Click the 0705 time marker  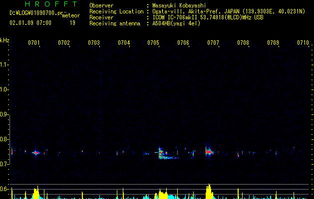[x=153, y=43]
